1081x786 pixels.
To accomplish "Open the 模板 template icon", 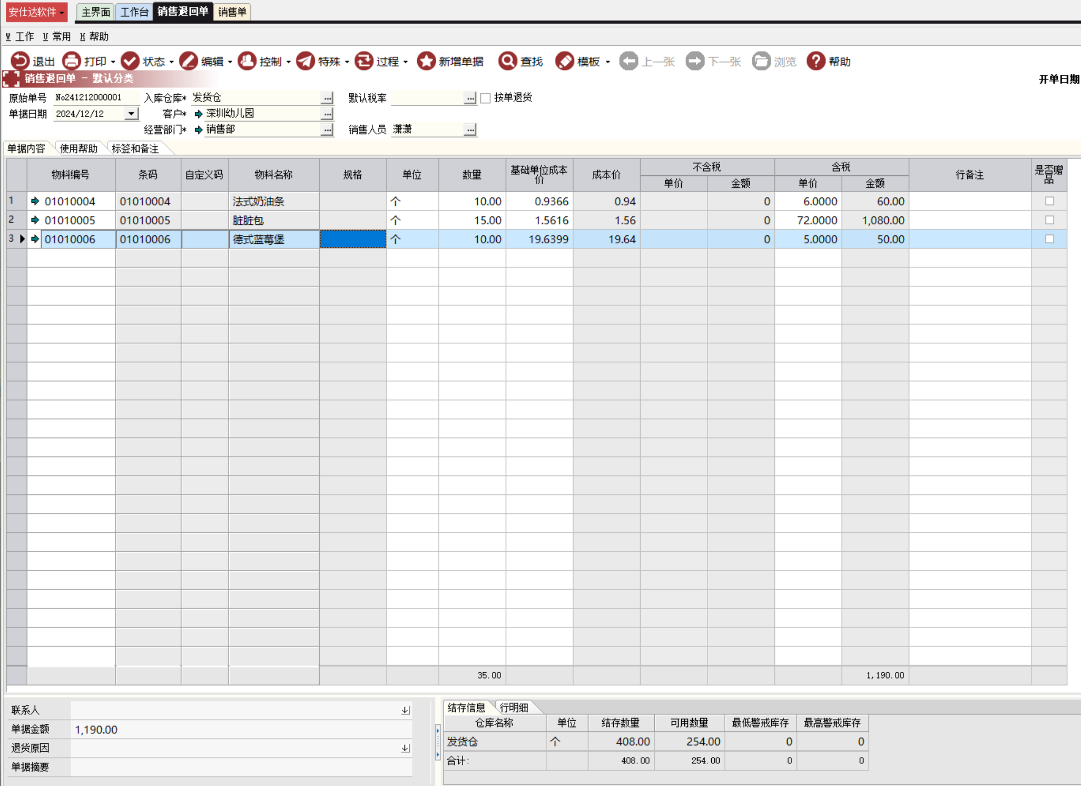I will click(564, 61).
